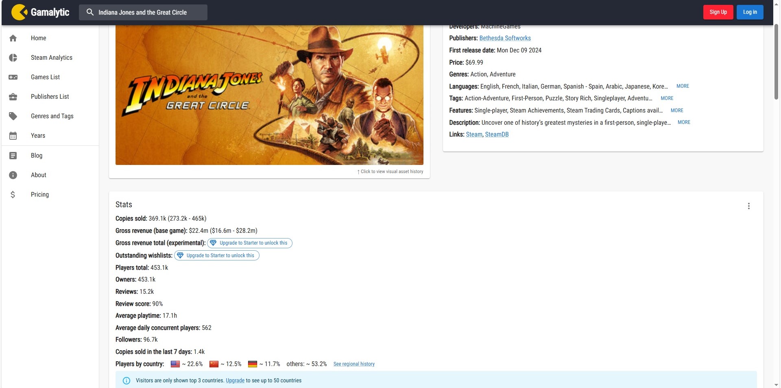Click the search magnifier icon
Image resolution: width=781 pixels, height=388 pixels.
(x=90, y=12)
